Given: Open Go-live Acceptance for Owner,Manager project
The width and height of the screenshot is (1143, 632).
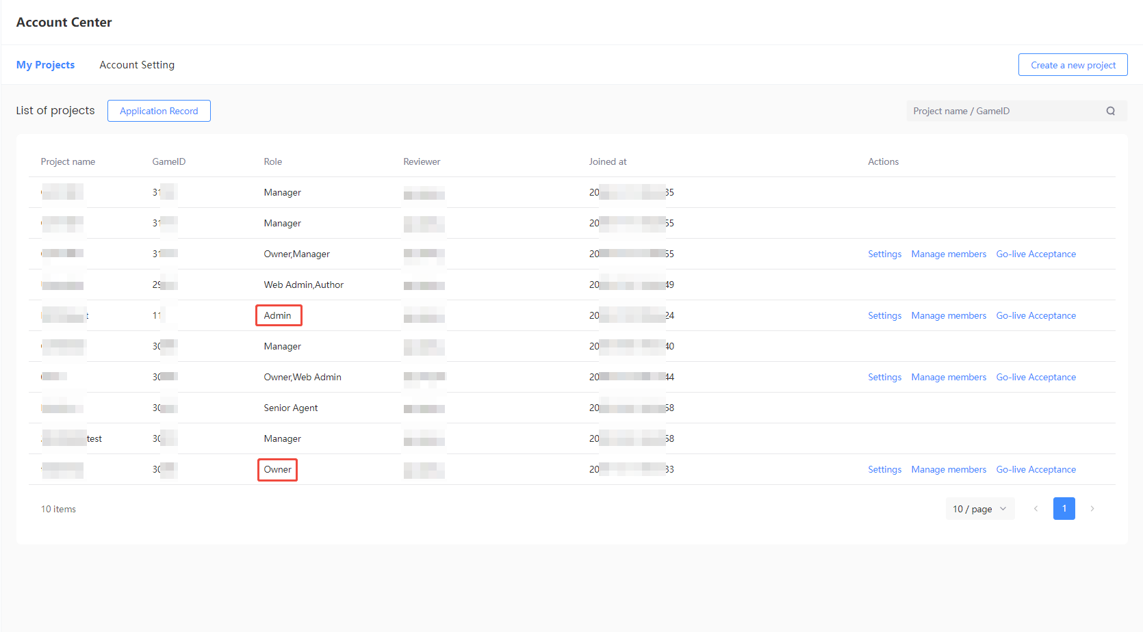Looking at the screenshot, I should (x=1036, y=254).
